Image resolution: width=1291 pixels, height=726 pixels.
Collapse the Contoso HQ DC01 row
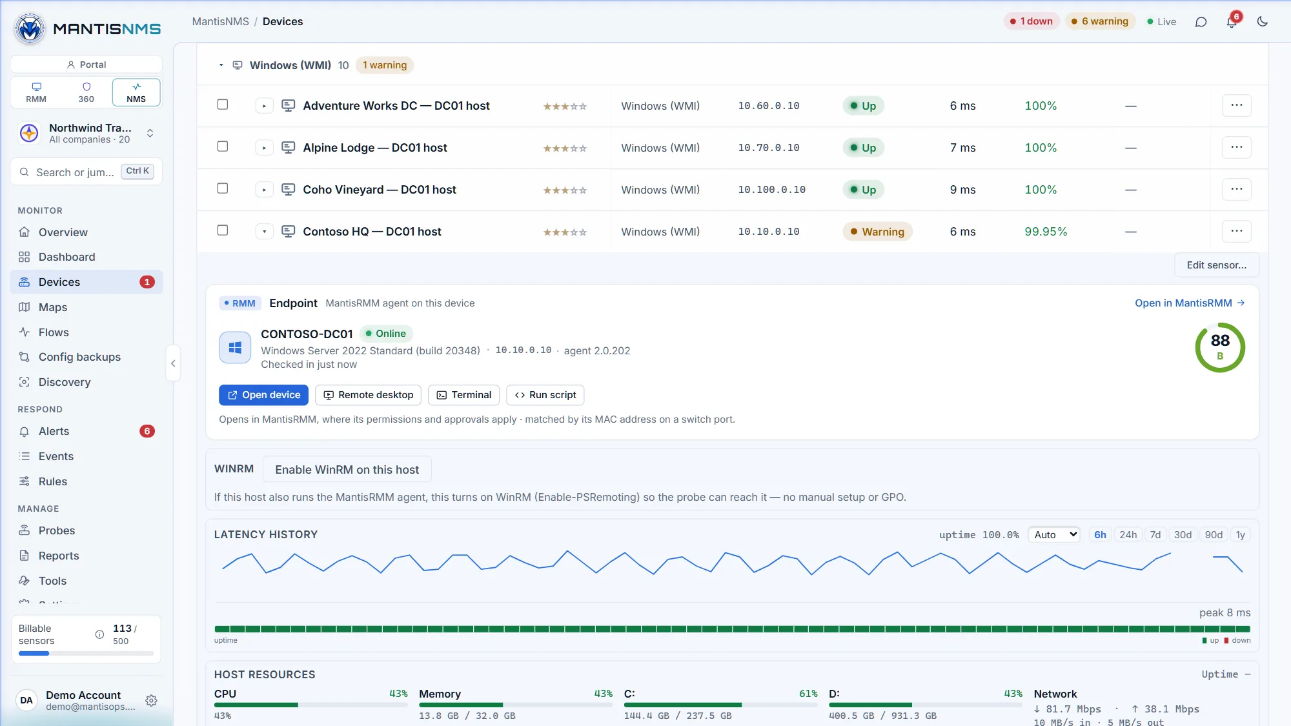(x=264, y=232)
